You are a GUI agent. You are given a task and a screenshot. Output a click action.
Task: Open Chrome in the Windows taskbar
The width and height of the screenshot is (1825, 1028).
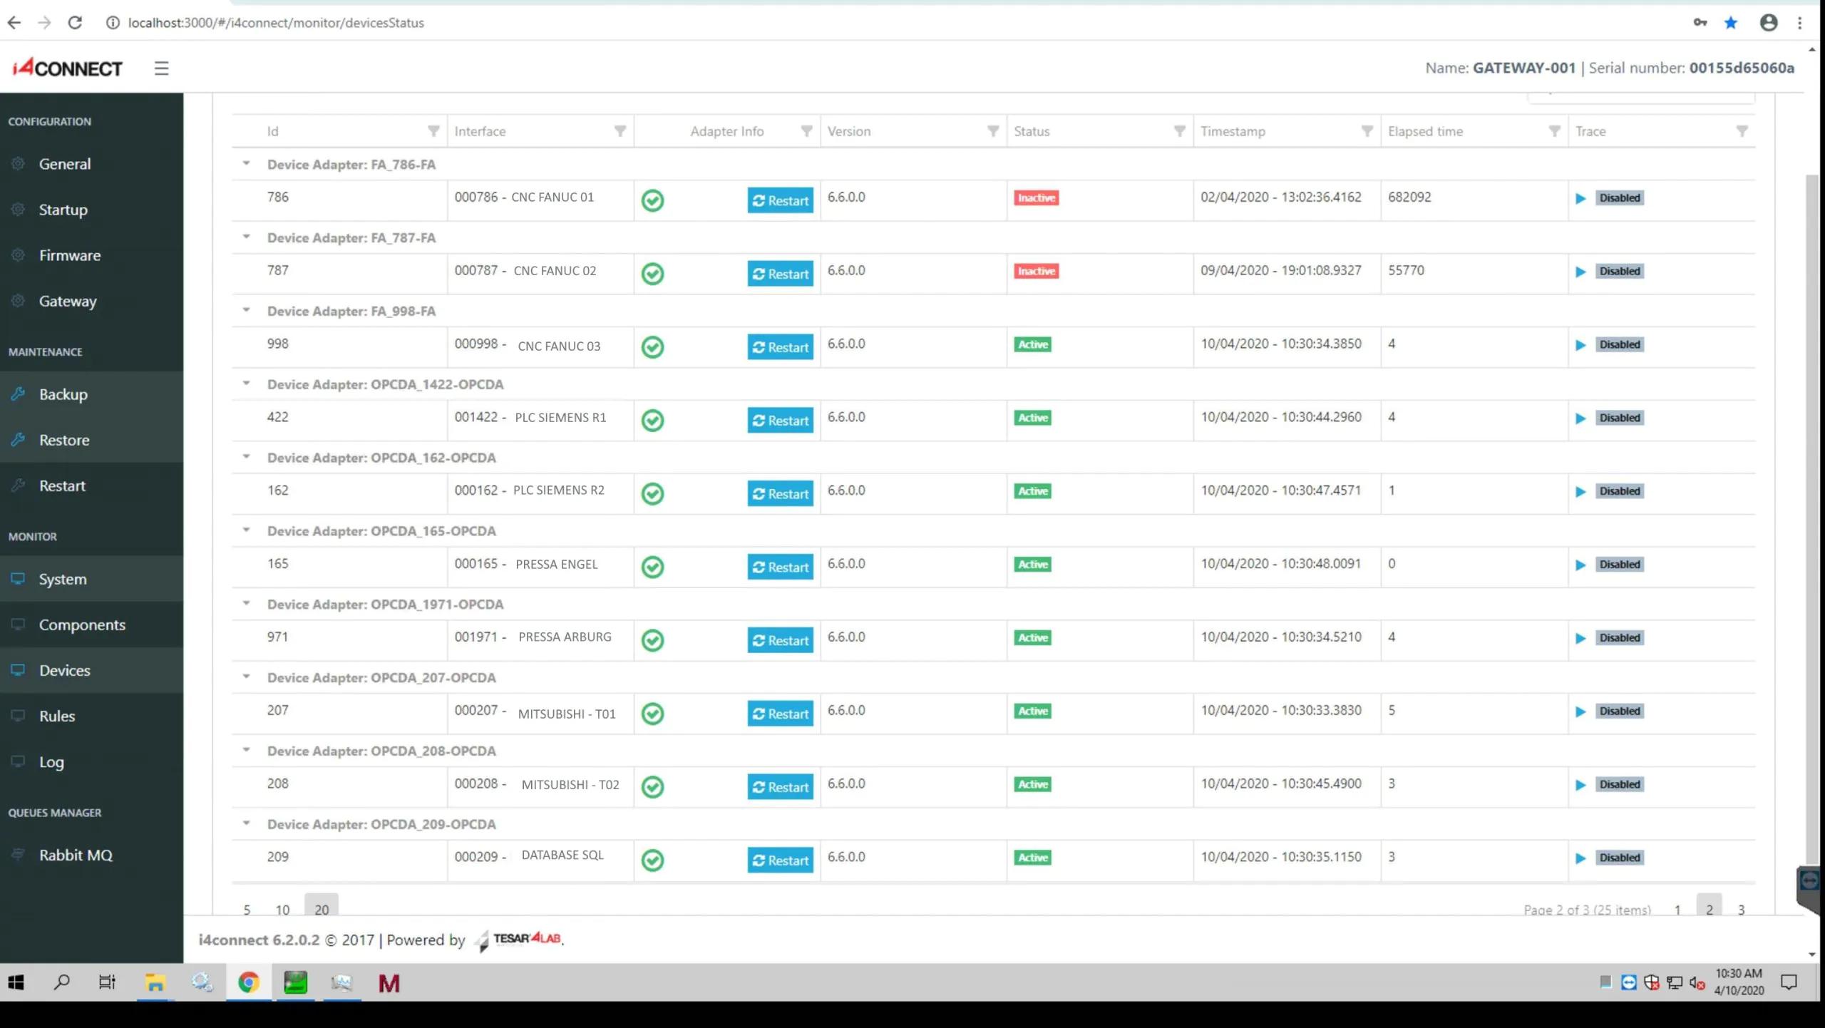[x=248, y=983]
